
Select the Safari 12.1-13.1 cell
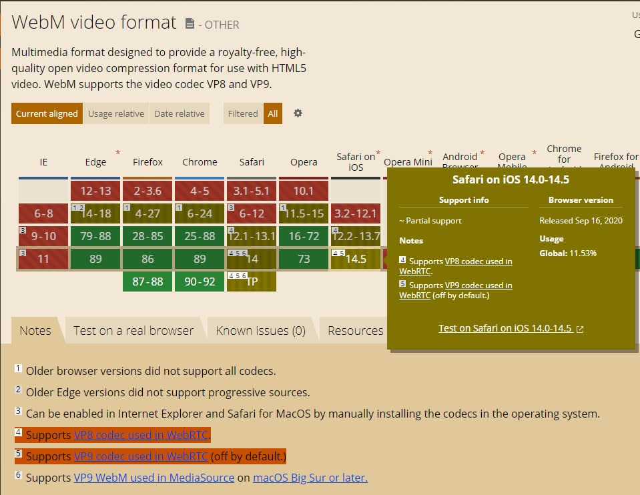[252, 236]
